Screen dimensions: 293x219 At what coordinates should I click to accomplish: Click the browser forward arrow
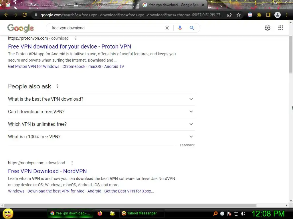point(15,15)
